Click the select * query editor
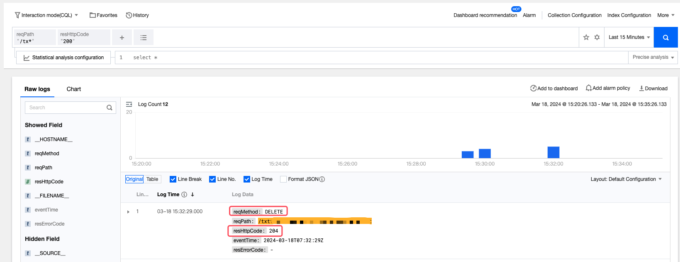Image resolution: width=680 pixels, height=262 pixels. point(371,58)
